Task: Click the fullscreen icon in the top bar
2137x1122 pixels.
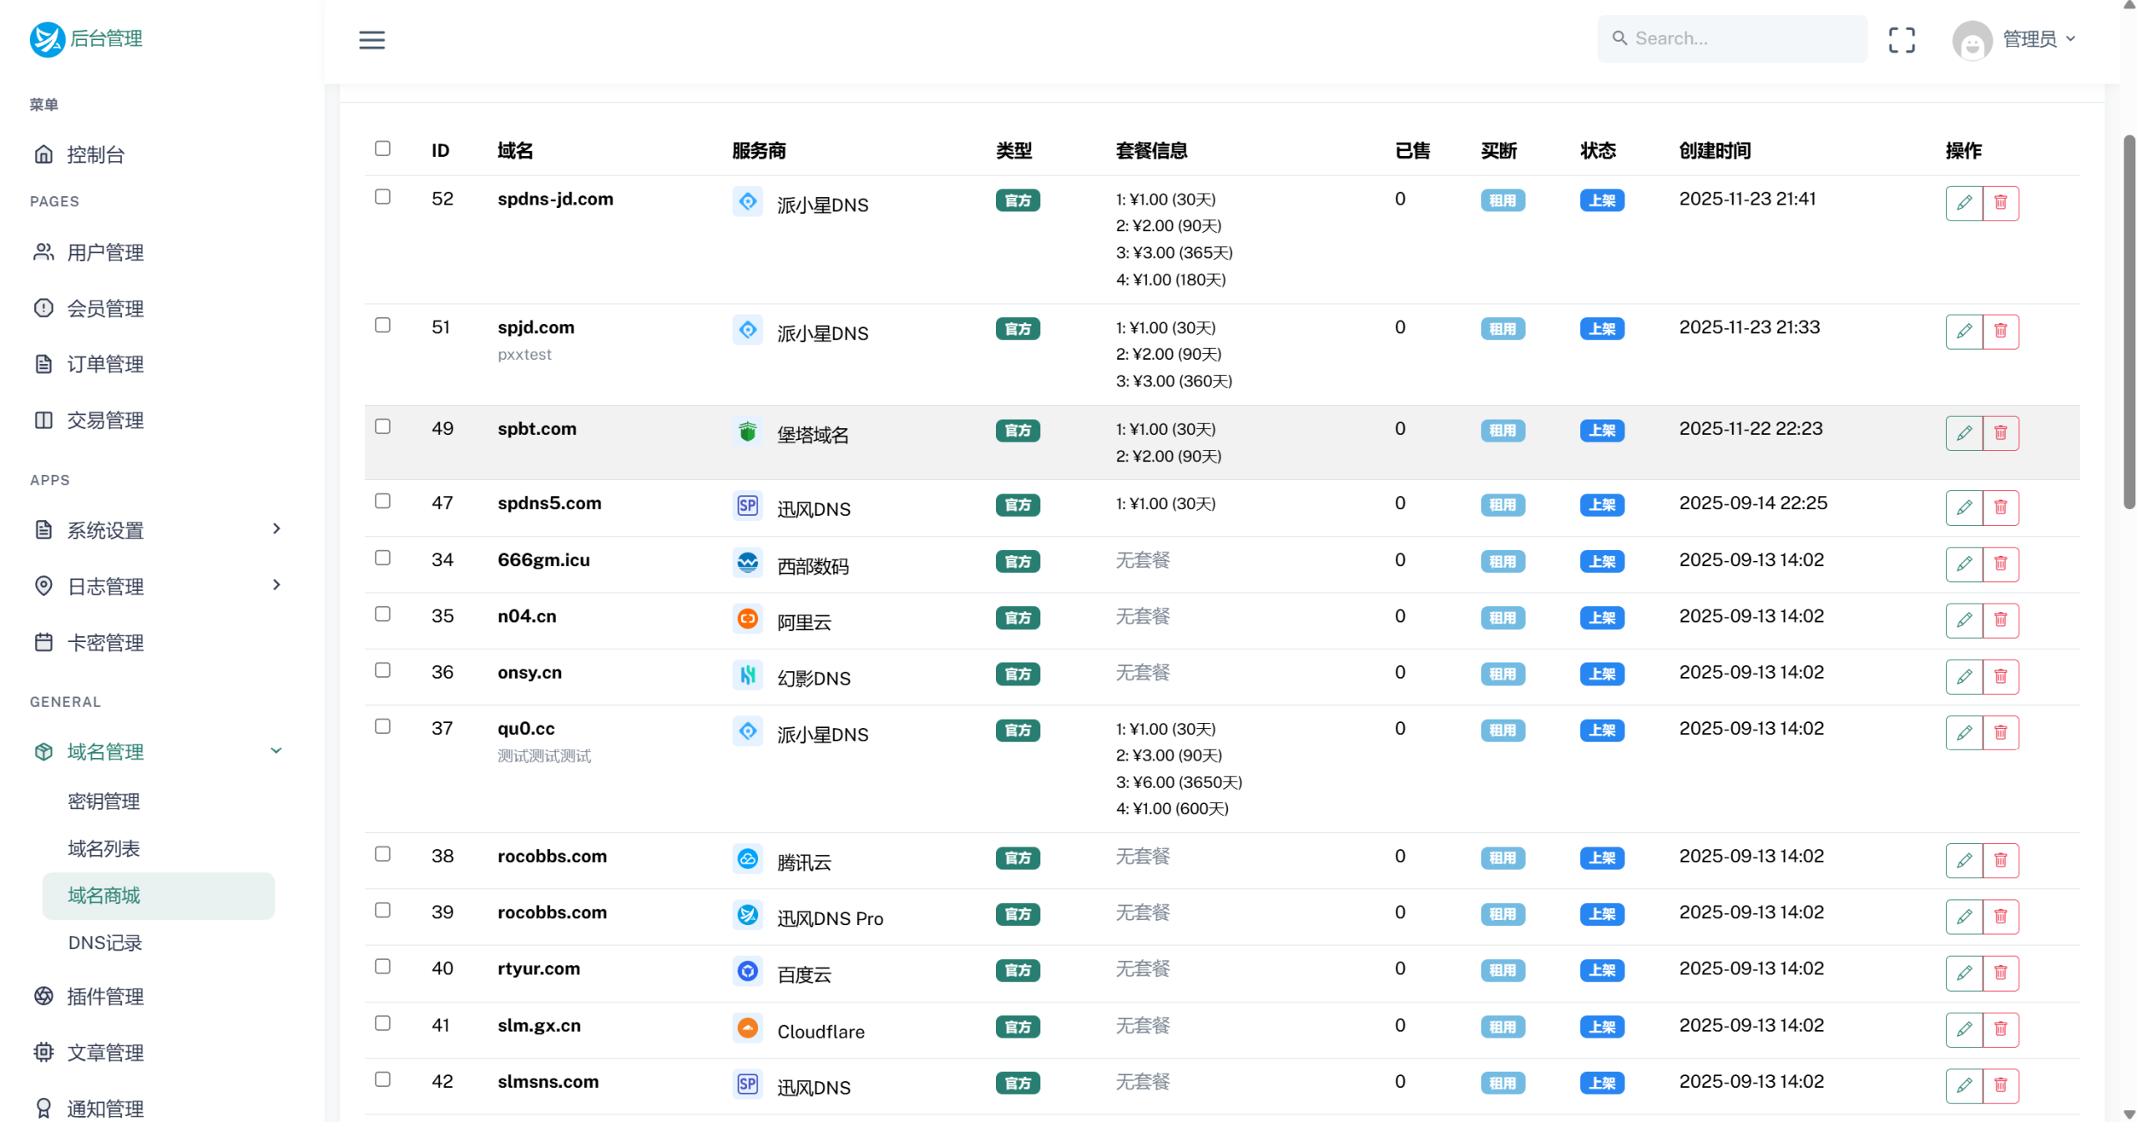Action: point(1902,38)
